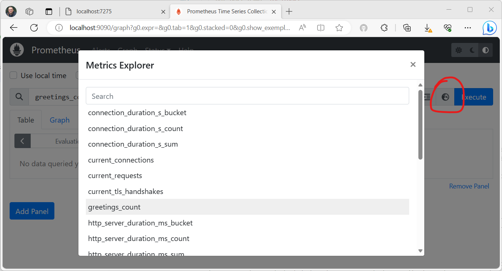
Task: Step evaluation time backward with chevron
Action: click(23, 141)
